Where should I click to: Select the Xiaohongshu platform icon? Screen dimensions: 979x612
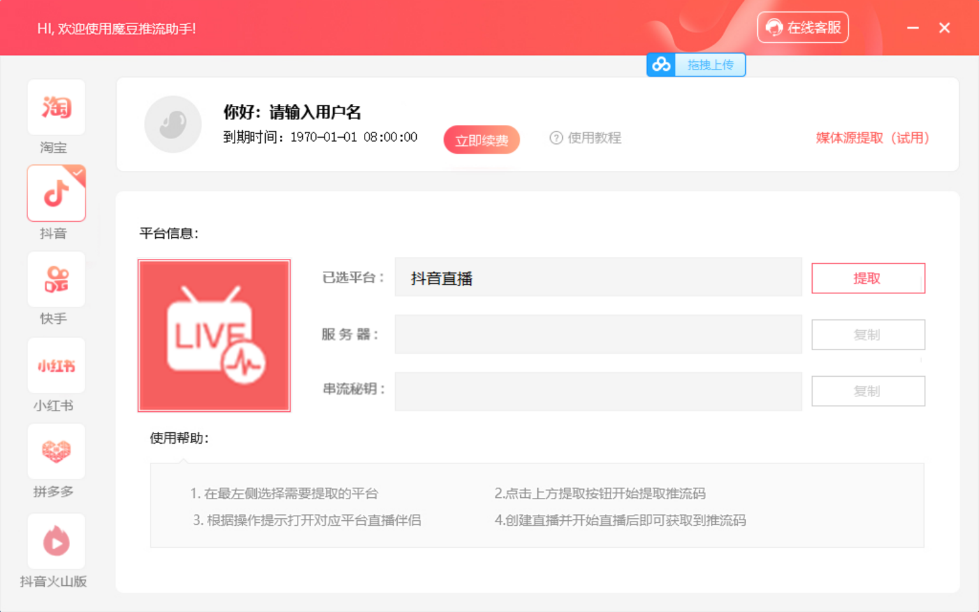point(56,365)
